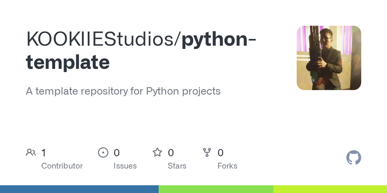Click the contributor count number 1
The height and width of the screenshot is (193, 387).
click(x=44, y=153)
